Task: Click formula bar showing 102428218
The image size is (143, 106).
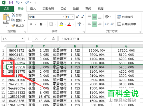Action: pyautogui.click(x=101, y=39)
